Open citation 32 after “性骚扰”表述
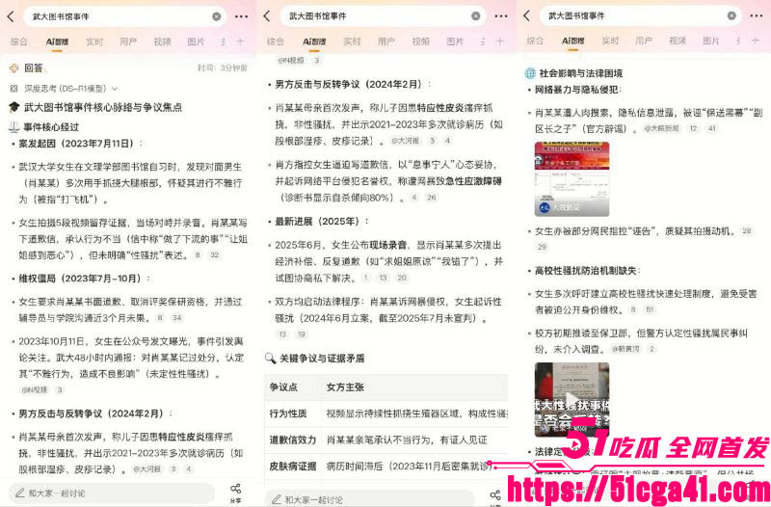Image resolution: width=771 pixels, height=507 pixels. point(214,254)
